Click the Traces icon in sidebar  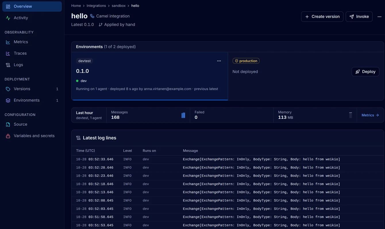(8, 53)
